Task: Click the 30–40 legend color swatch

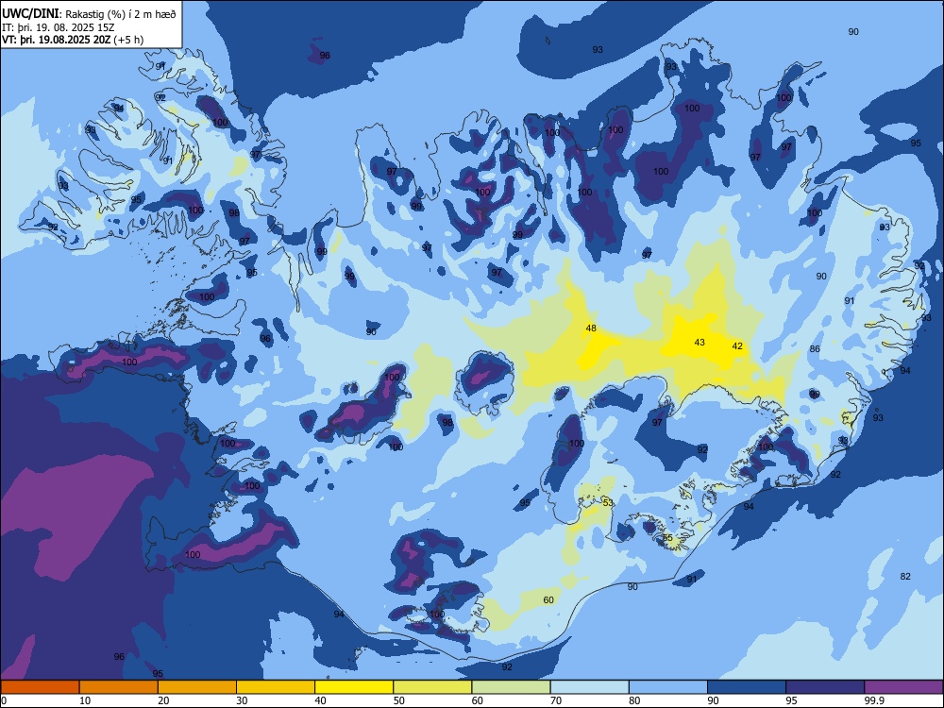Action: pos(276,687)
